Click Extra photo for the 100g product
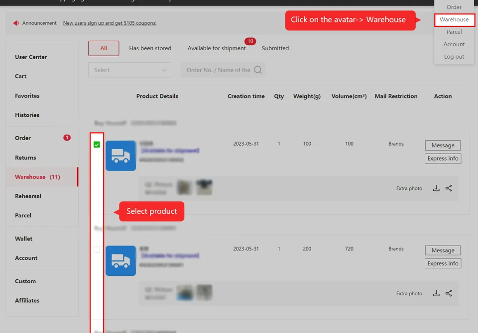478x333 pixels. point(409,188)
